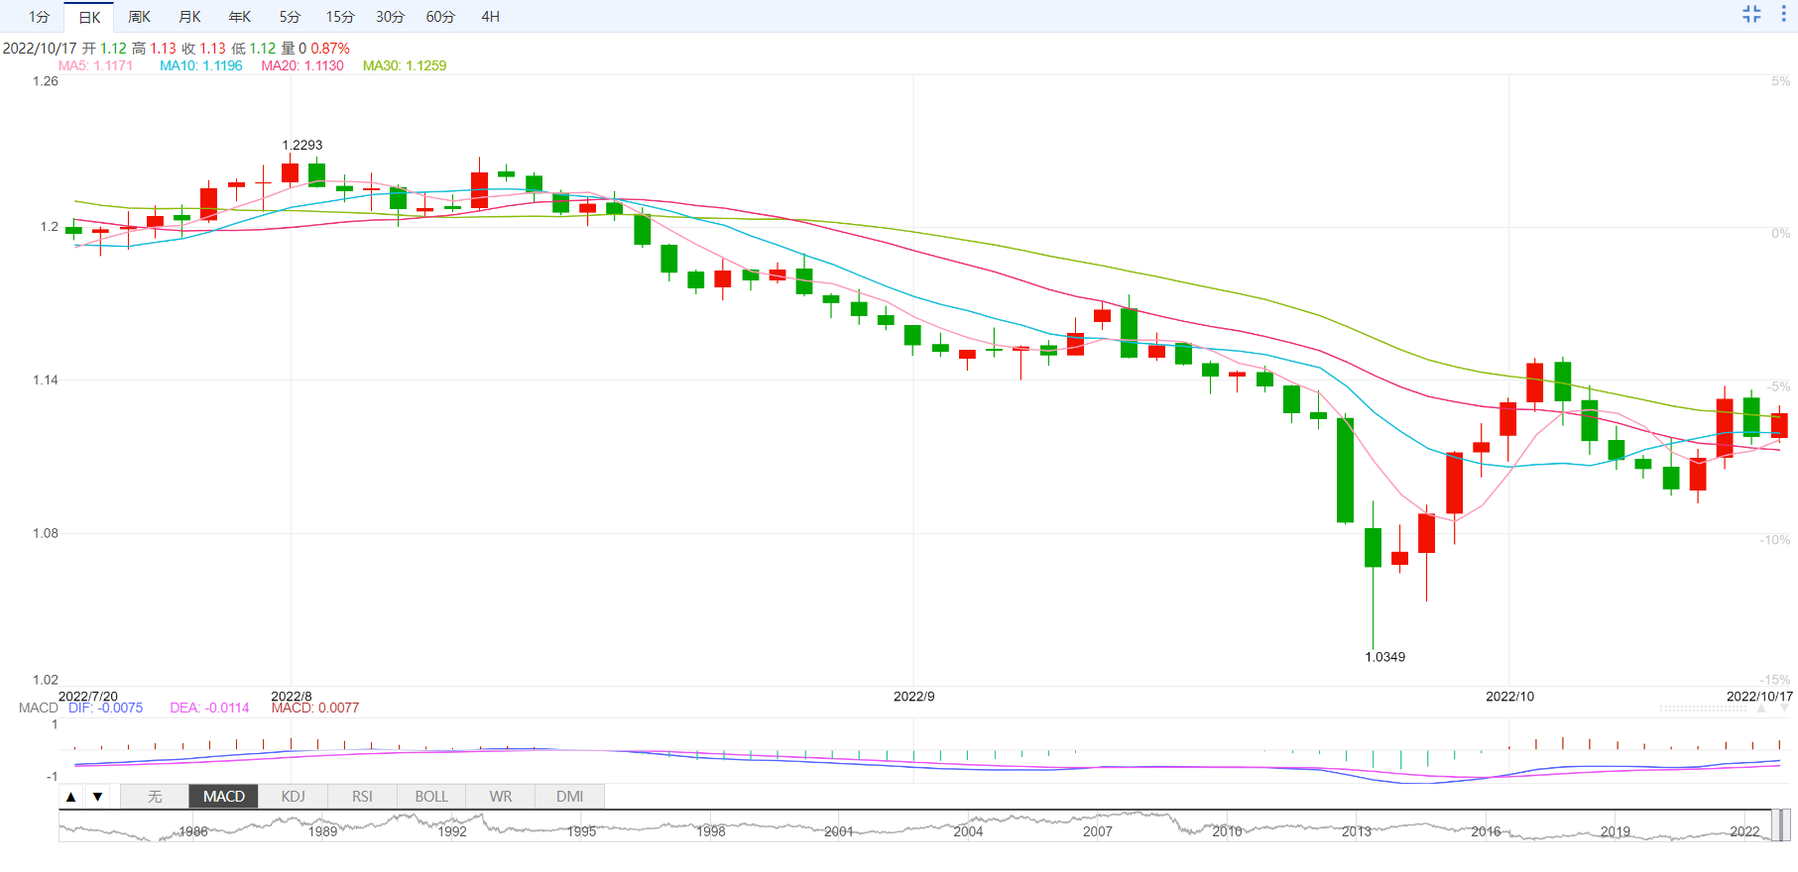
Task: Open the three-dot more options menu
Action: tap(1783, 14)
